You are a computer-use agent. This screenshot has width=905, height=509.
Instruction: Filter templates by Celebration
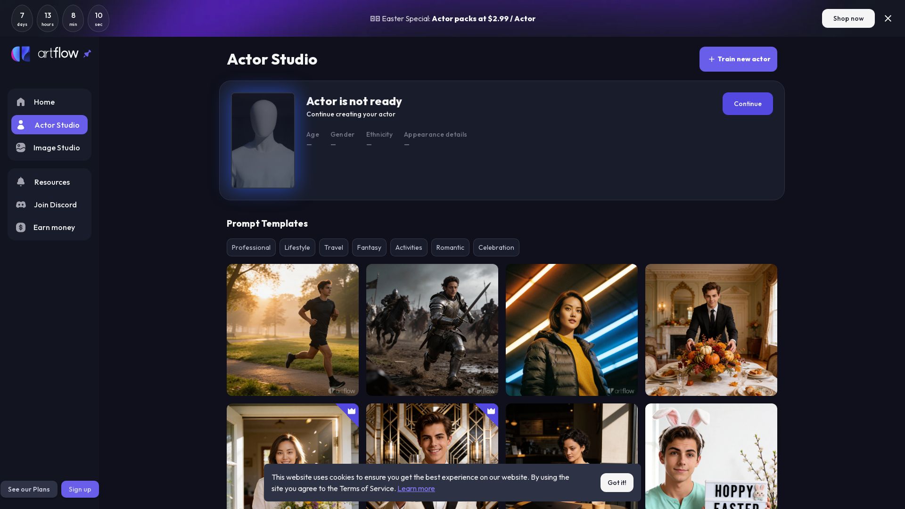[x=496, y=247]
